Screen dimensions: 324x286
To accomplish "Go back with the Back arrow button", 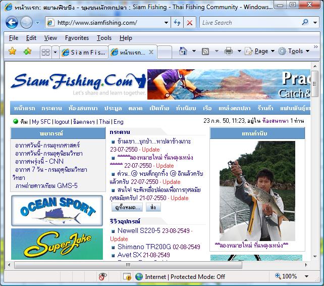I will pyautogui.click(x=12, y=22).
